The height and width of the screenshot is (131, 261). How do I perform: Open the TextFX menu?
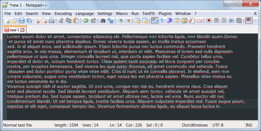(149, 13)
